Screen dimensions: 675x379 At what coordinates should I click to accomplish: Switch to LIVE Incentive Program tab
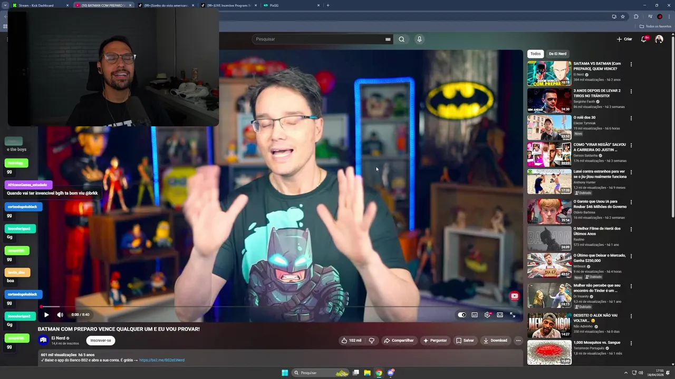pyautogui.click(x=228, y=5)
